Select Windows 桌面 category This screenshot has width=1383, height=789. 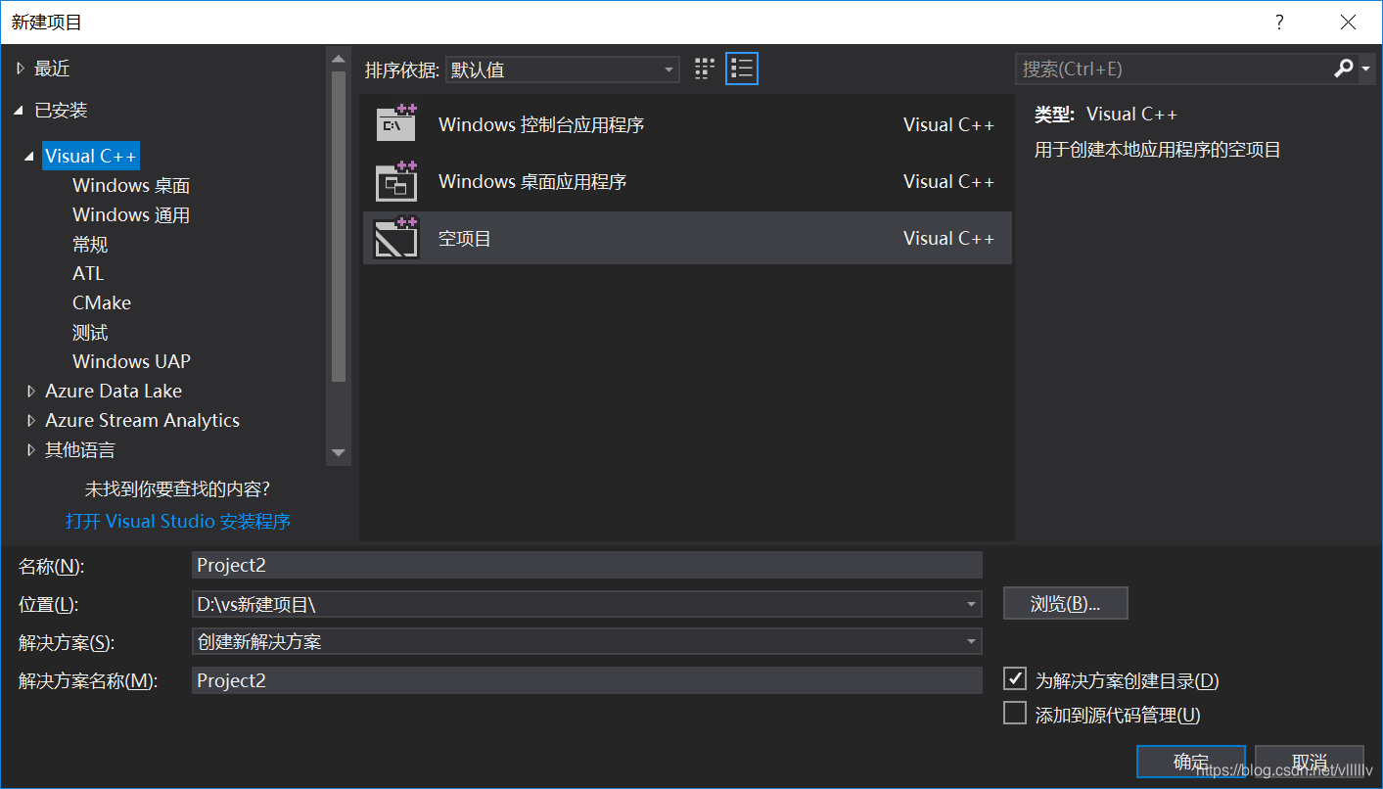tap(131, 185)
